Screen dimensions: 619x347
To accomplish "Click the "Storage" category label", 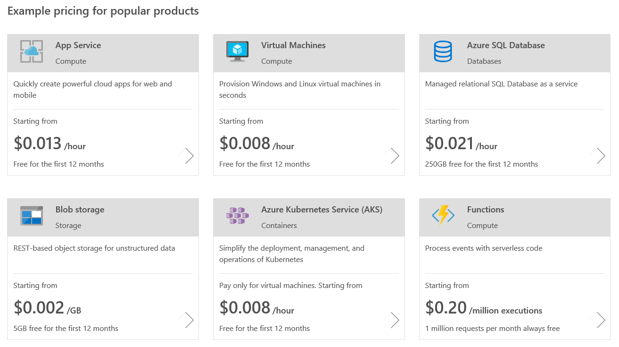I will (x=68, y=226).
